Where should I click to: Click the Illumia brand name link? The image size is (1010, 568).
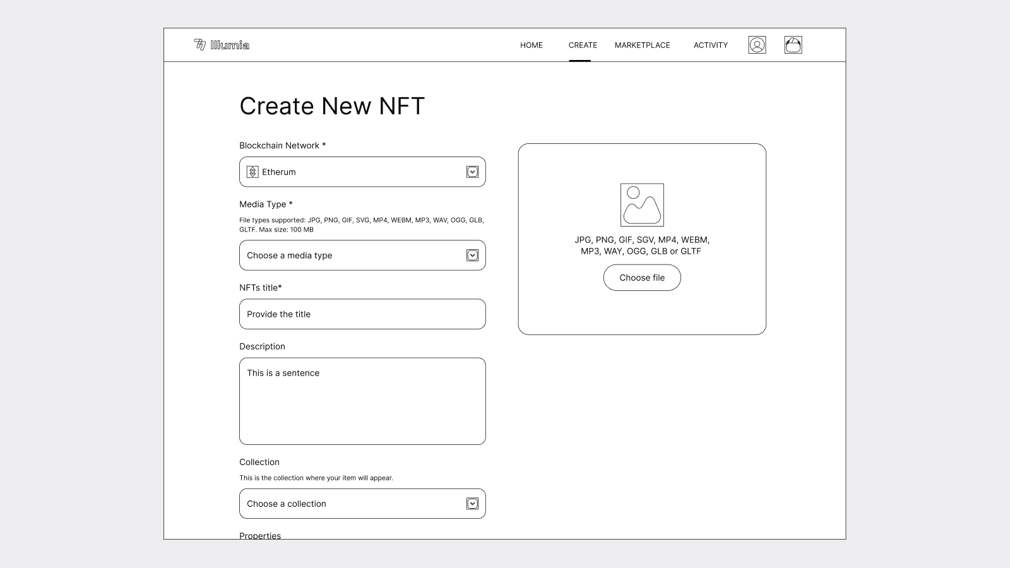tap(230, 45)
